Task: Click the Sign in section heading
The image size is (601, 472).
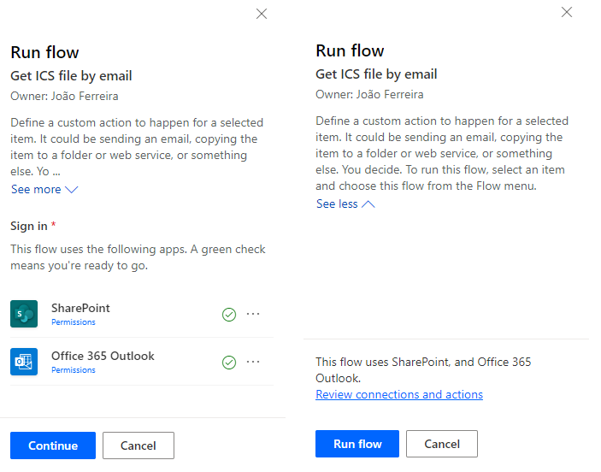Action: pyautogui.click(x=29, y=226)
